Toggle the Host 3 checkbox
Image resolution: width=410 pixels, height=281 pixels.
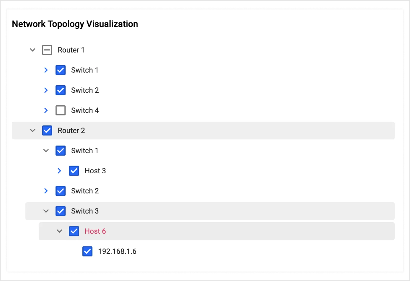tap(74, 171)
